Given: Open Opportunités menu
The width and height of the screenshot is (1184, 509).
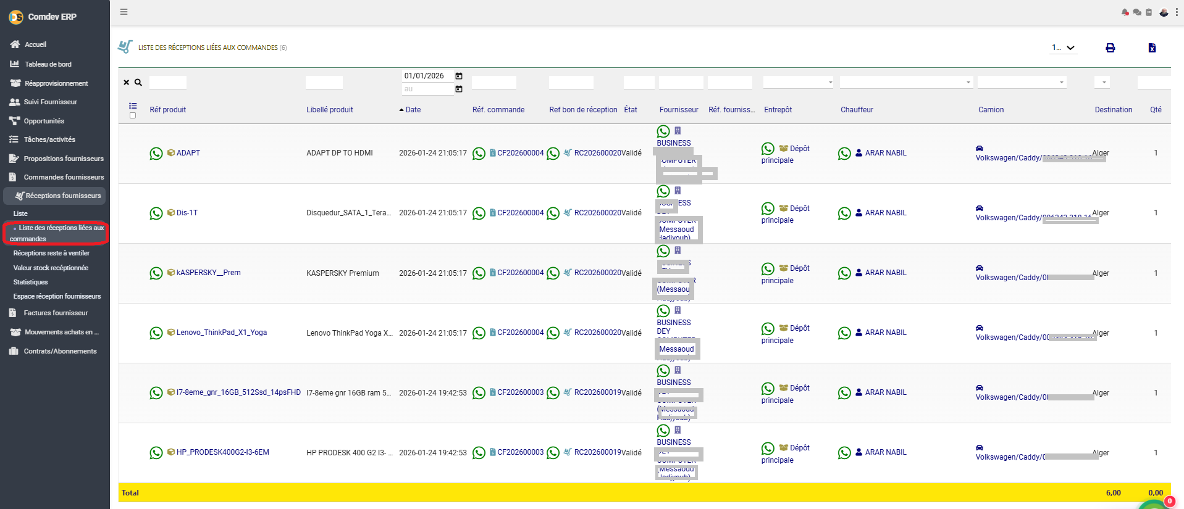Looking at the screenshot, I should click(43, 121).
